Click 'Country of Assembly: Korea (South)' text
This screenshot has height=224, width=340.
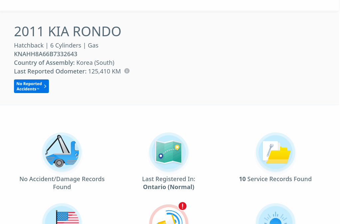tap(64, 62)
